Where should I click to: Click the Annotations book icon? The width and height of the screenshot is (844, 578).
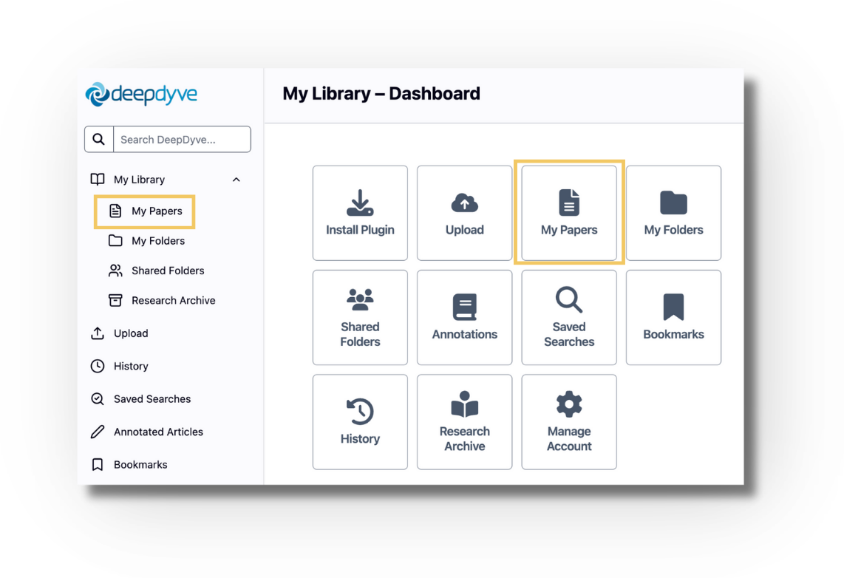465,307
